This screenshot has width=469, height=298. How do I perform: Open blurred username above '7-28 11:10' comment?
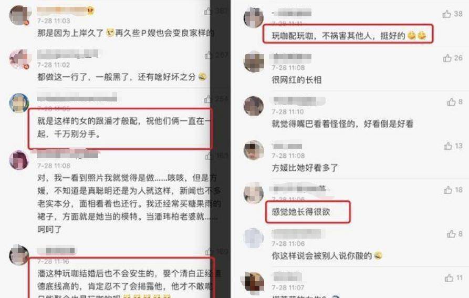(x=299, y=101)
